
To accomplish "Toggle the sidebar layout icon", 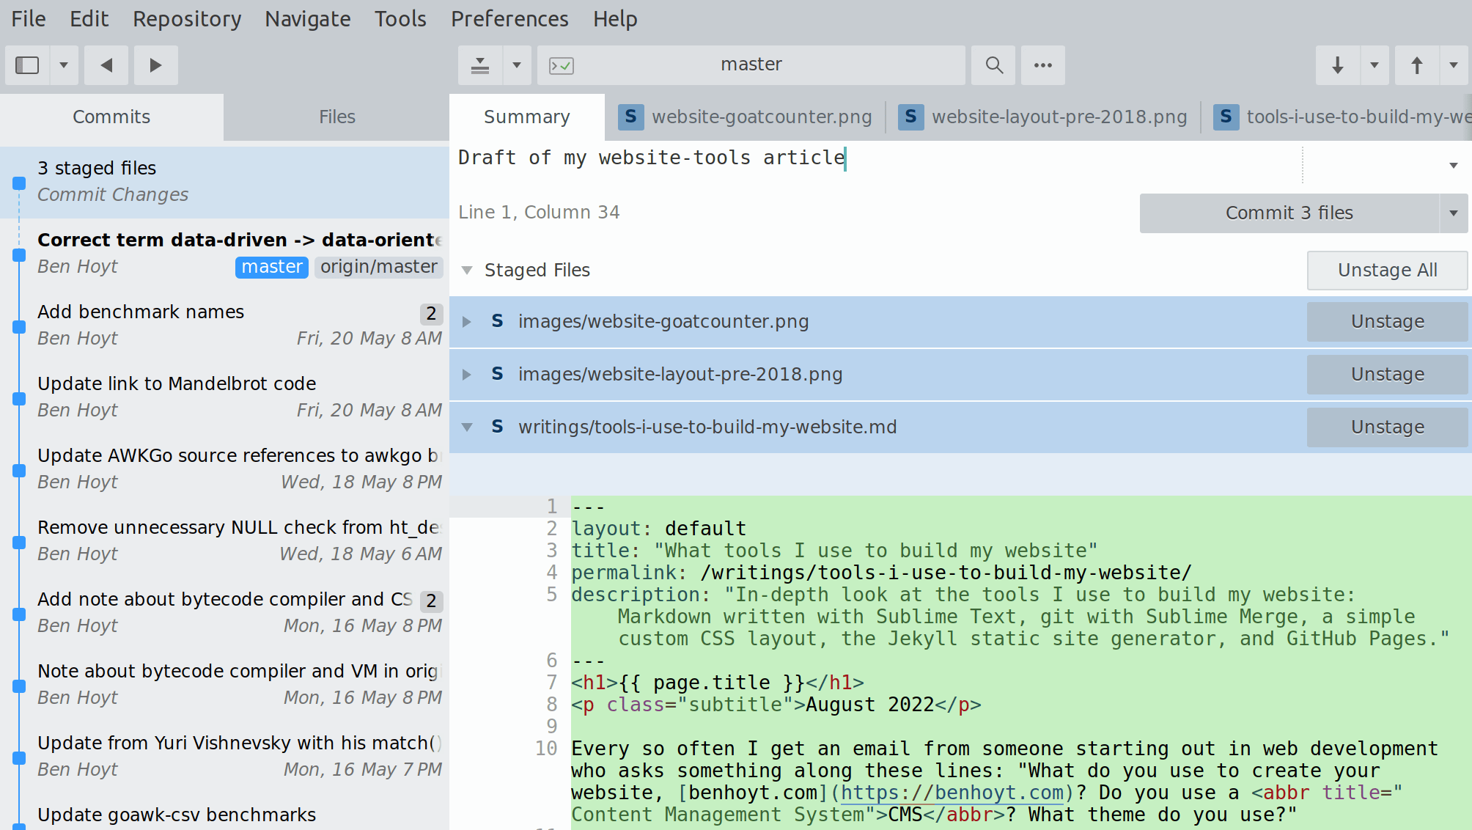I will pos(26,65).
